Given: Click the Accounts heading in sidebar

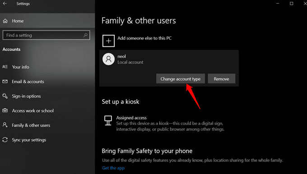Looking at the screenshot, I should click(x=11, y=49).
